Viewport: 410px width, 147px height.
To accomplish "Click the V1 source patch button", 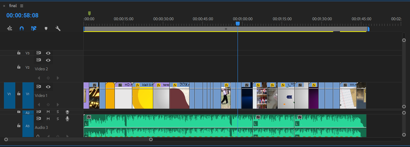I will [x=9, y=96].
